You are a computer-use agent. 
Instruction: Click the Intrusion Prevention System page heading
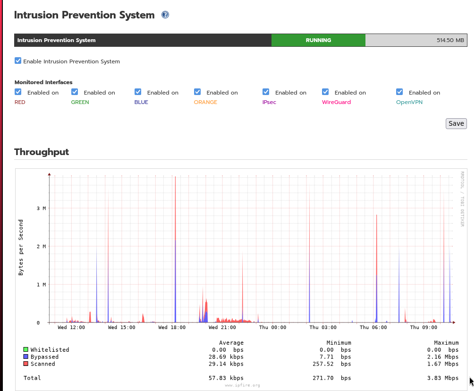[84, 15]
